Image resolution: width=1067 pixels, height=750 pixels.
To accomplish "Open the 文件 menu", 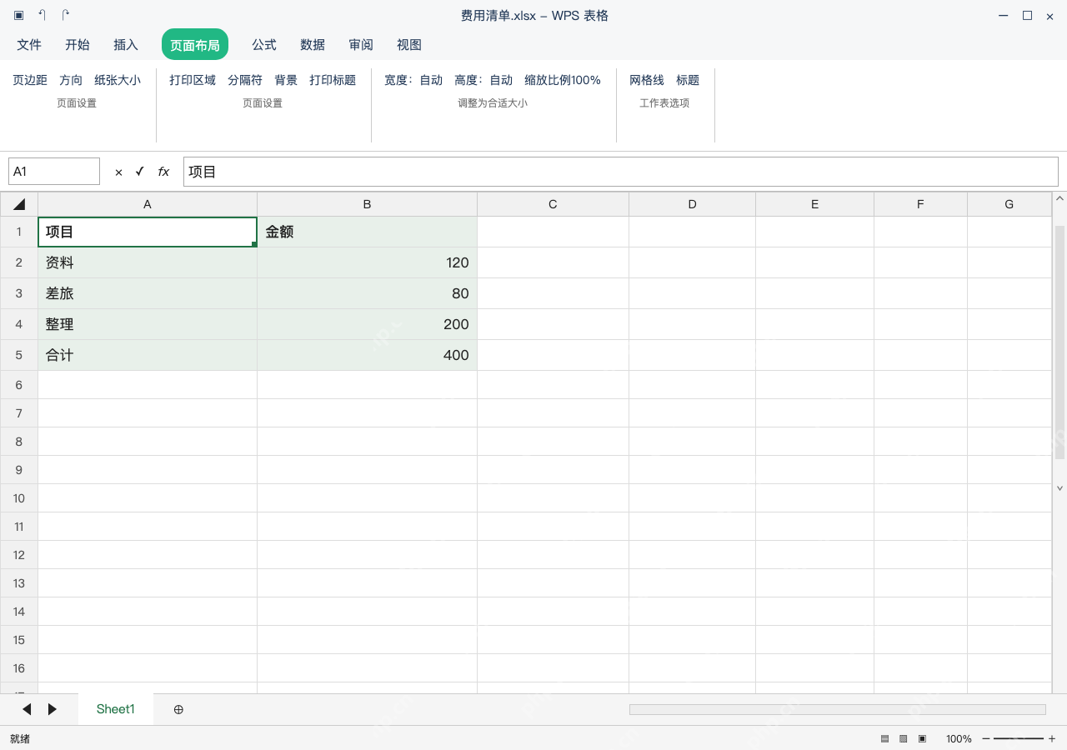I will pos(29,45).
